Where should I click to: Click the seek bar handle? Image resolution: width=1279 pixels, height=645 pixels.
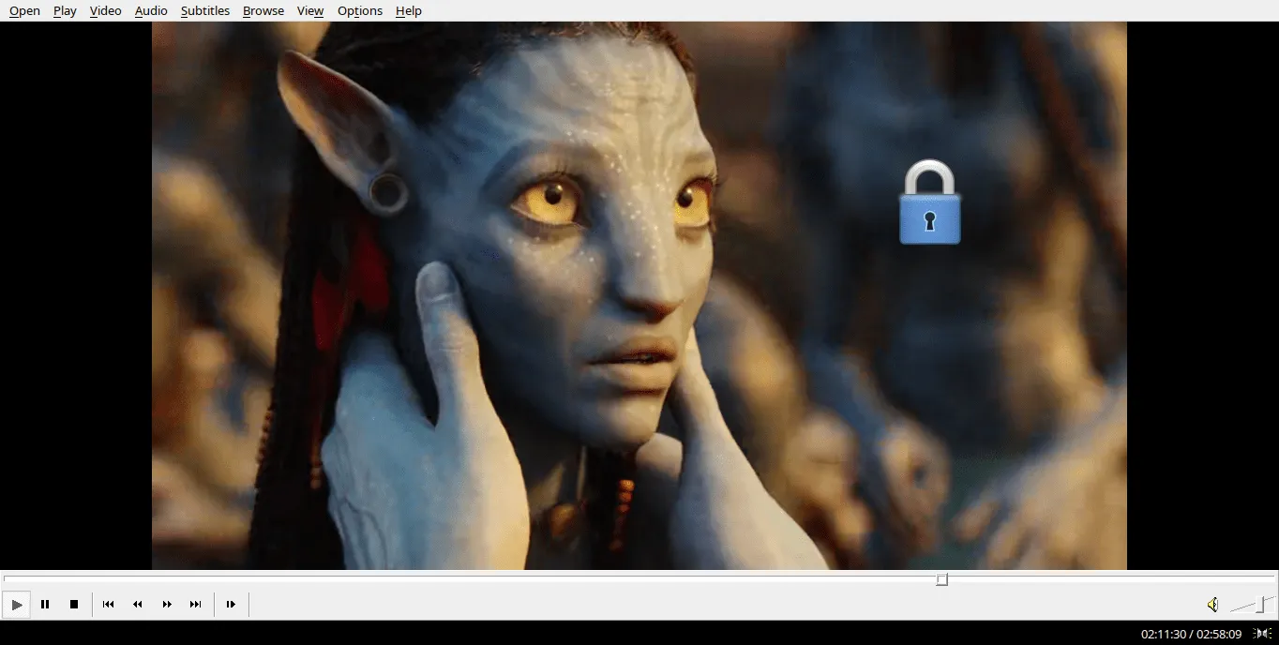[942, 579]
